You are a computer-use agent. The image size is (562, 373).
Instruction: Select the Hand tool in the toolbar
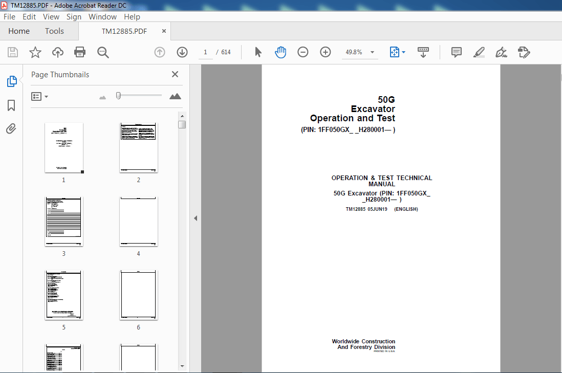pyautogui.click(x=280, y=52)
